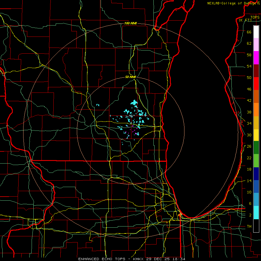Click the "66" legend value
This screenshot has width=261, height=261.
[249, 32]
